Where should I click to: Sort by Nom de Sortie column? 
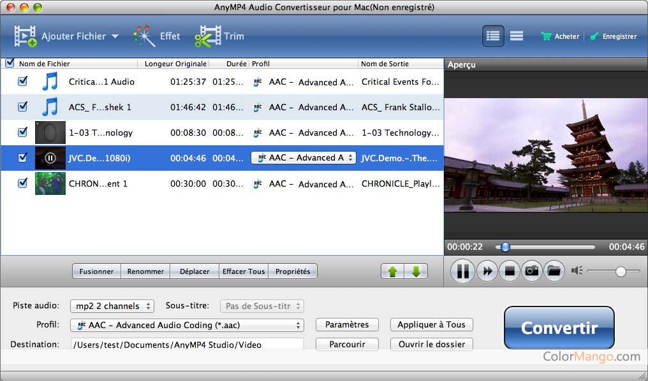click(385, 64)
